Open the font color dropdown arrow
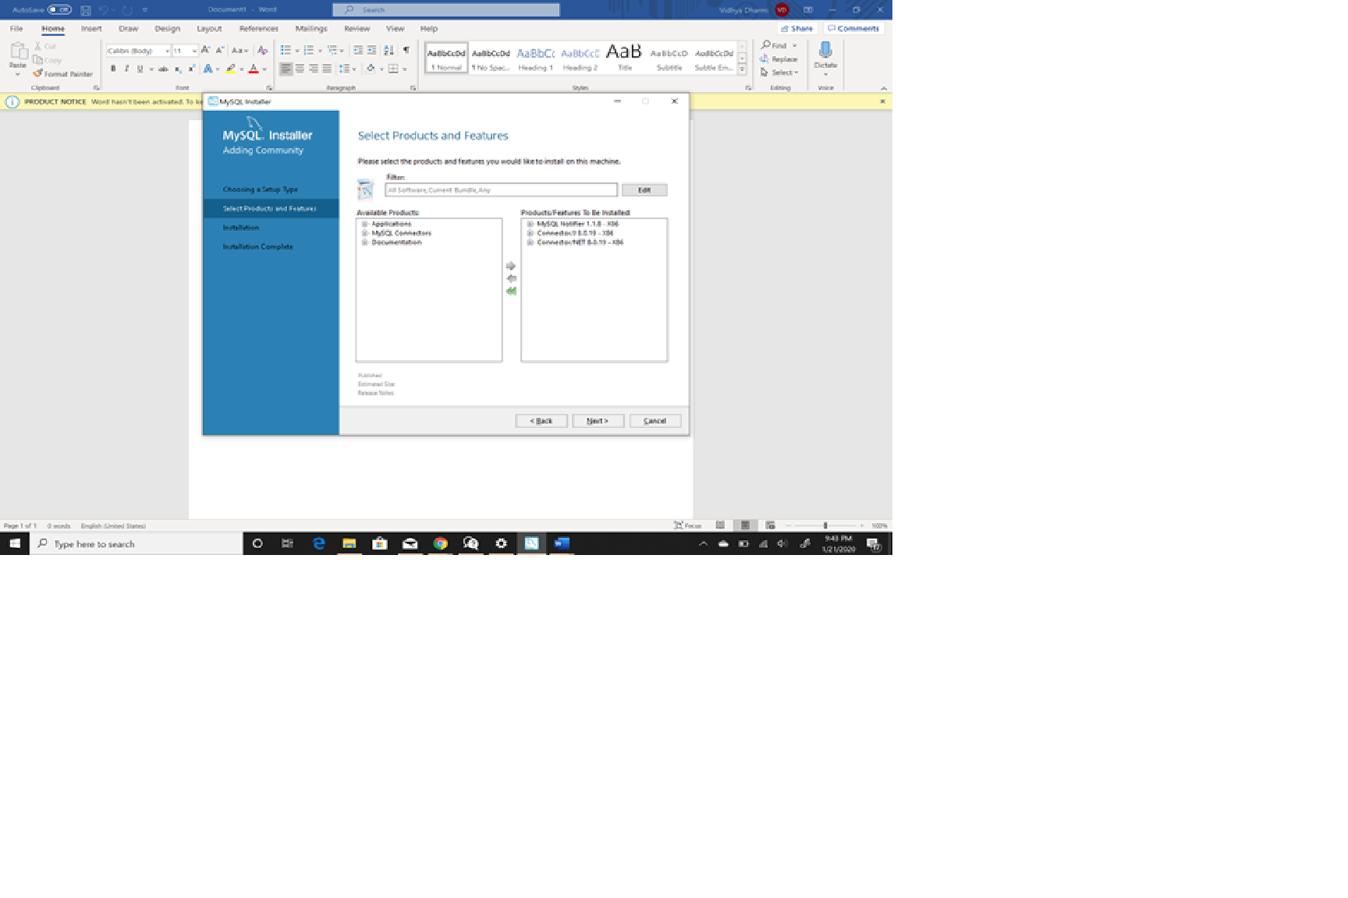The height and width of the screenshot is (898, 1348). click(264, 70)
